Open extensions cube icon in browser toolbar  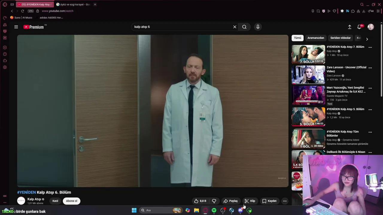coord(353,11)
